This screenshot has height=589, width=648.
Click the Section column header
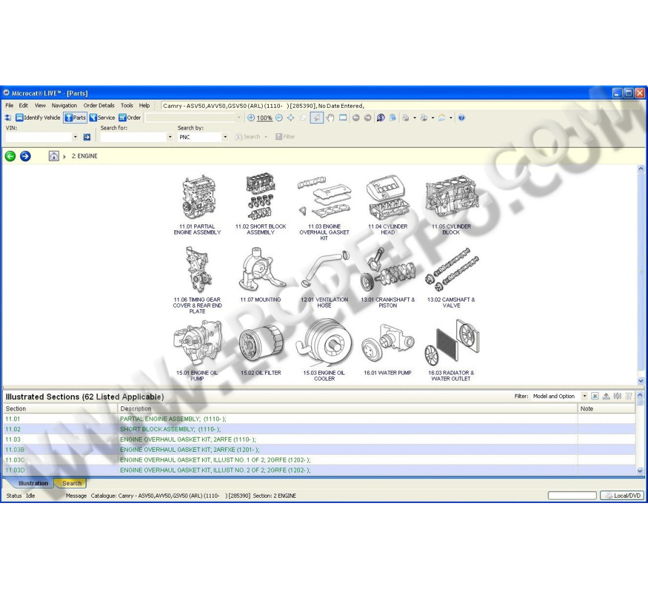60,409
